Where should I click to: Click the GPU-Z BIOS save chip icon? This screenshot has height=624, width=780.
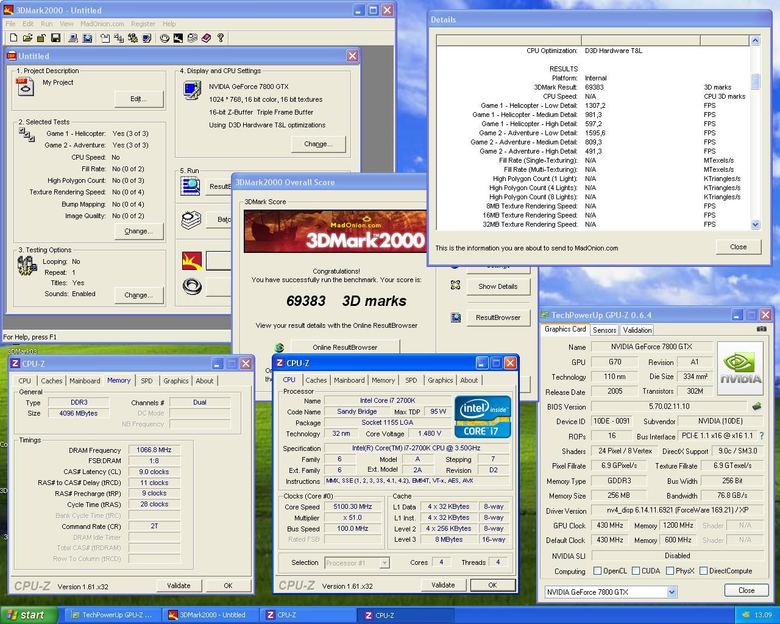click(x=757, y=406)
